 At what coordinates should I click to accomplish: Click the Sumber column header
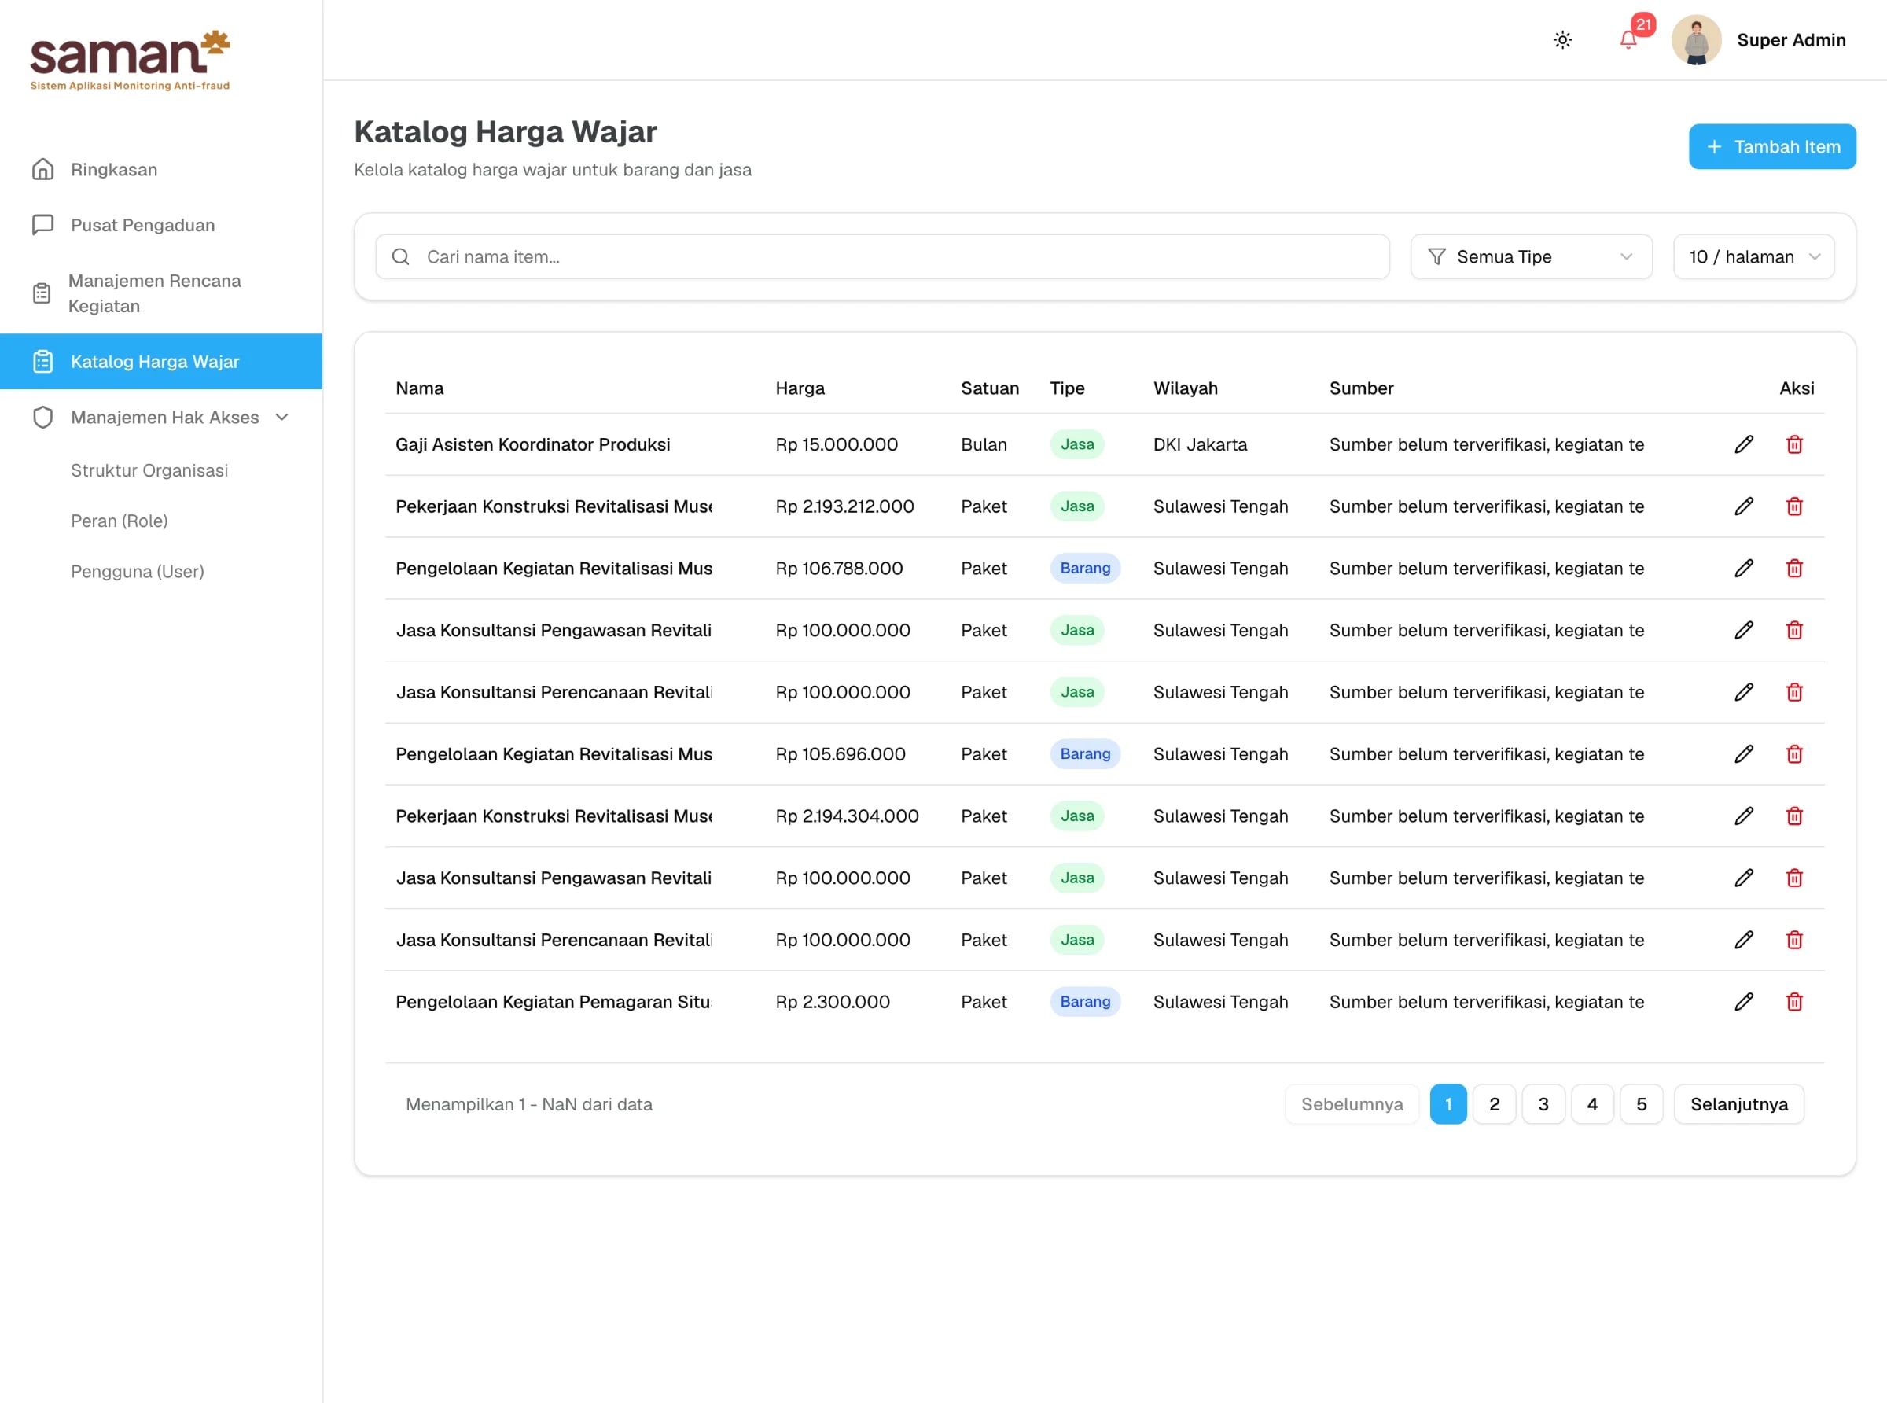pyautogui.click(x=1361, y=388)
